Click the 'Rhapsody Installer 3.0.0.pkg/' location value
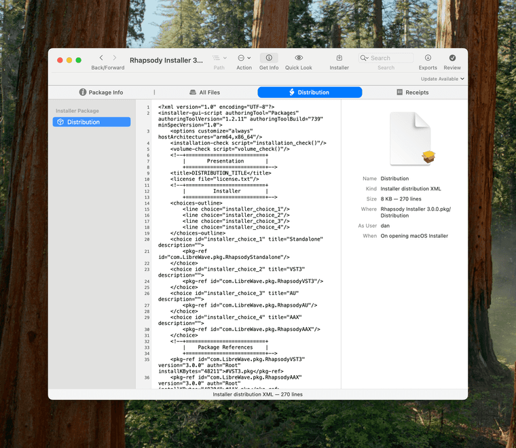 point(416,209)
